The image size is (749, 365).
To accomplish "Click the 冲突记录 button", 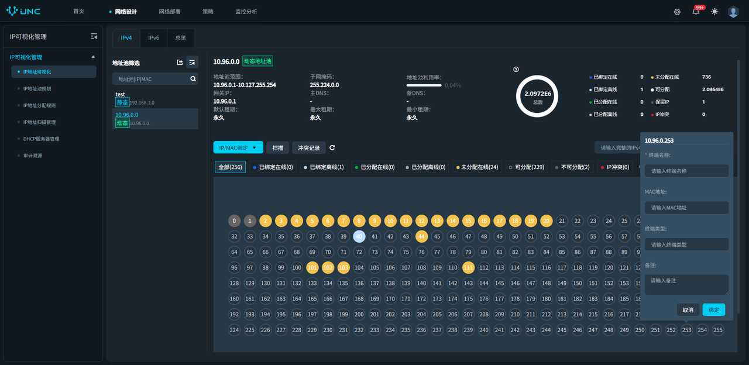I will click(x=309, y=148).
